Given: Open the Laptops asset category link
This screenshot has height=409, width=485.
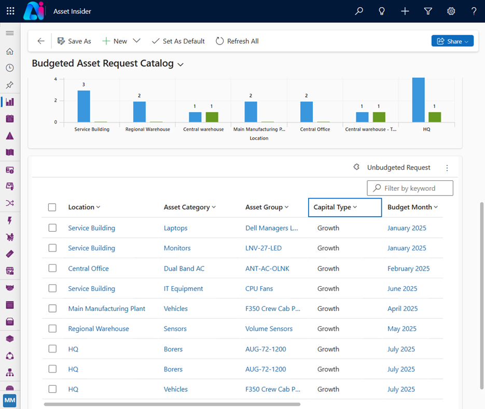Looking at the screenshot, I should 176,228.
